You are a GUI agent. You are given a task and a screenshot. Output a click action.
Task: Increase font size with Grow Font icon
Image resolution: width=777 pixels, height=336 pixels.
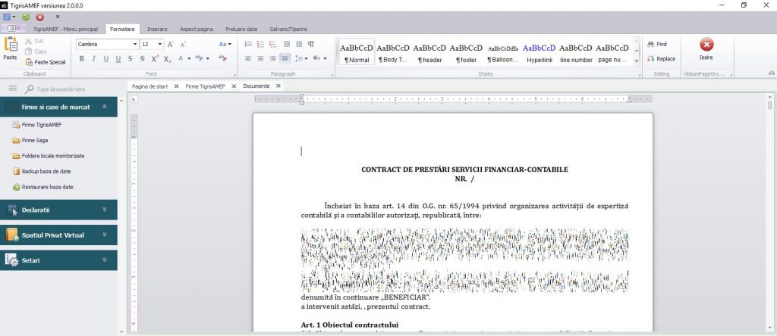click(x=171, y=44)
